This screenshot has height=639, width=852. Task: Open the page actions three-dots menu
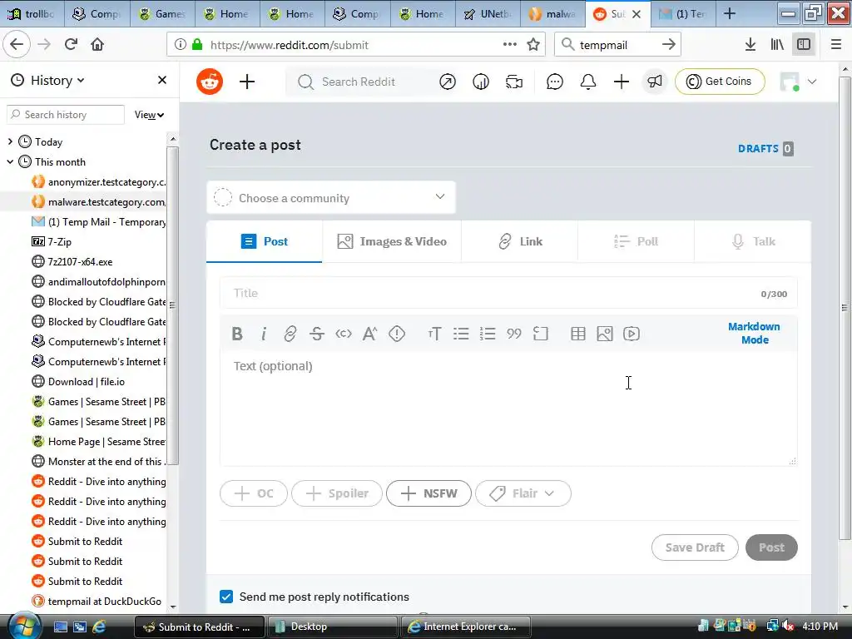[x=510, y=45]
